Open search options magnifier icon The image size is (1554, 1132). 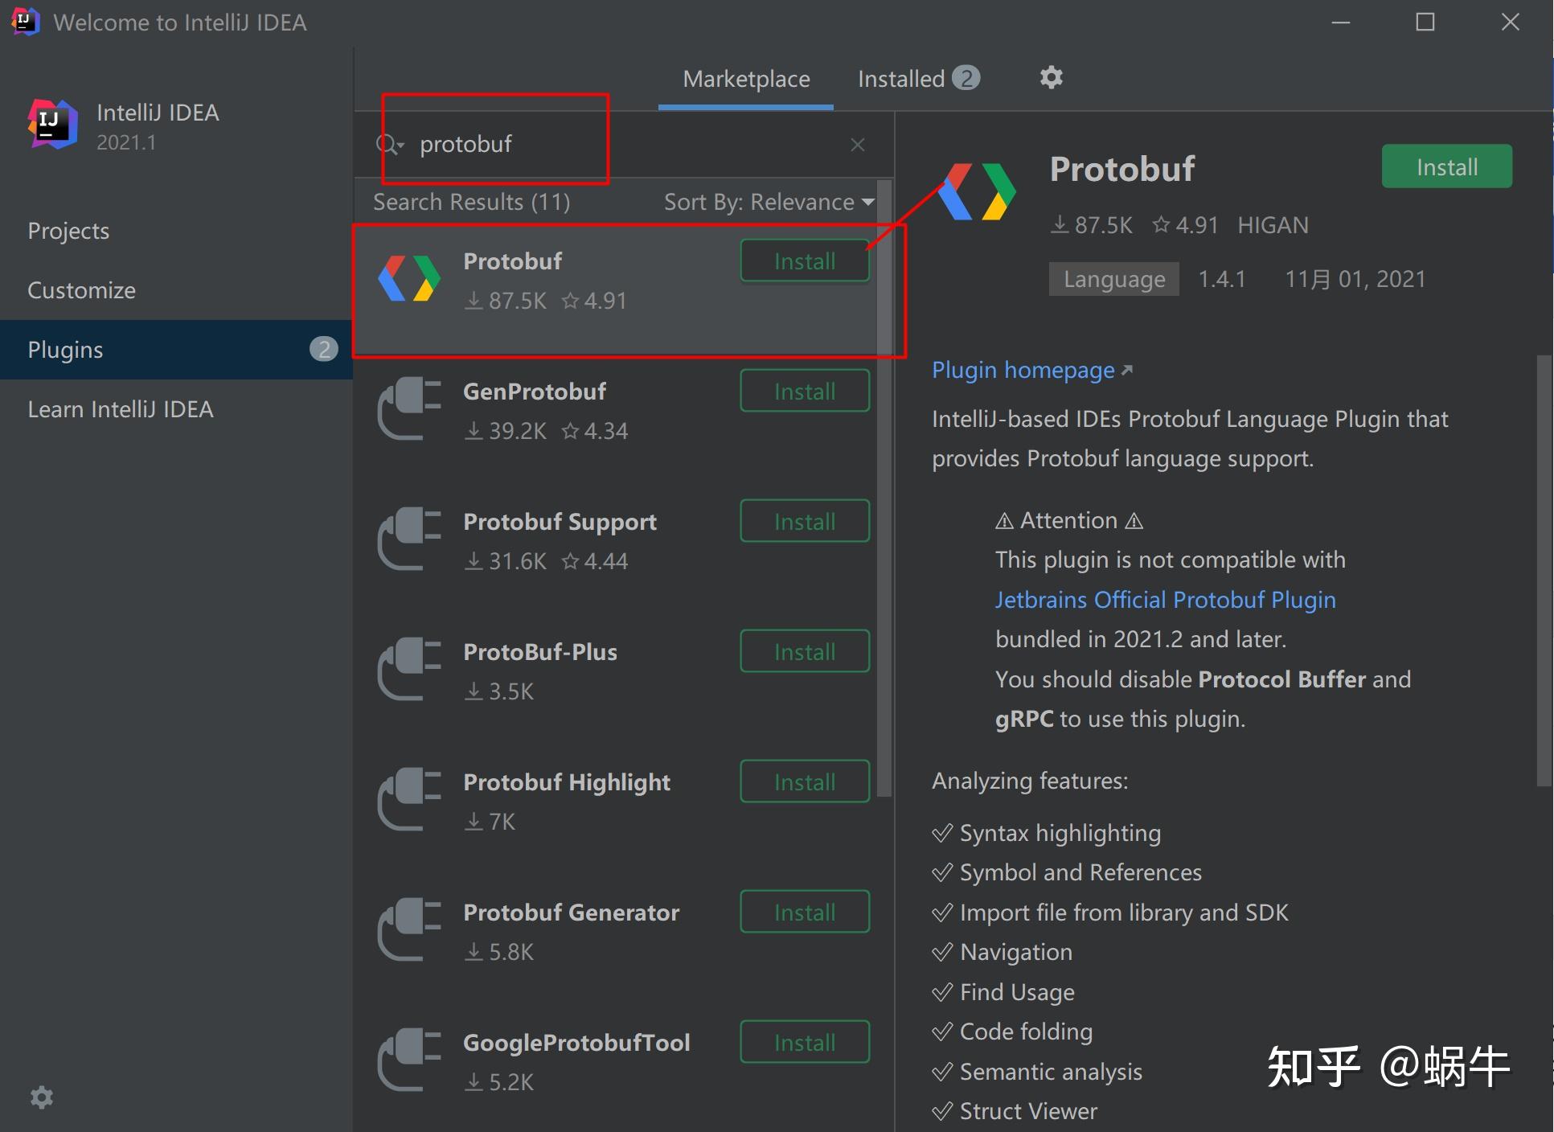[389, 145]
